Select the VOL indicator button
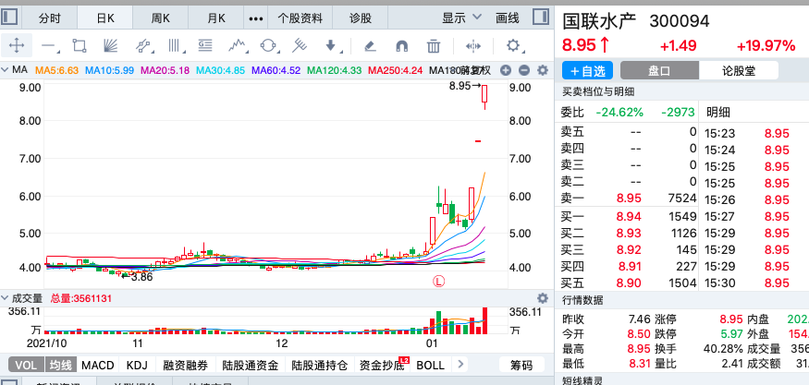The image size is (809, 385). click(26, 366)
